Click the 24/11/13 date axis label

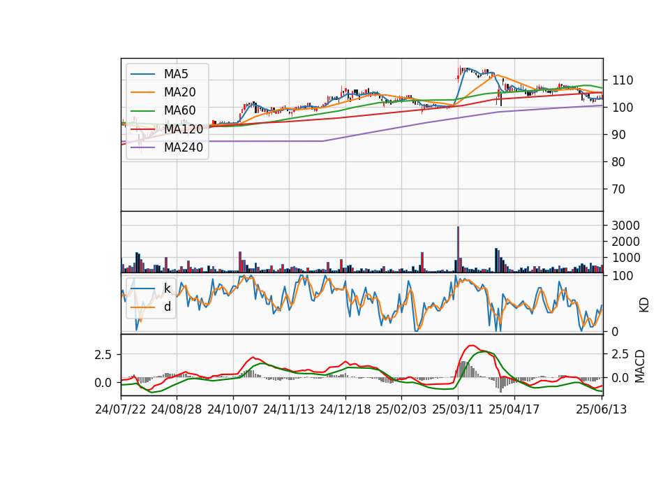(x=289, y=409)
